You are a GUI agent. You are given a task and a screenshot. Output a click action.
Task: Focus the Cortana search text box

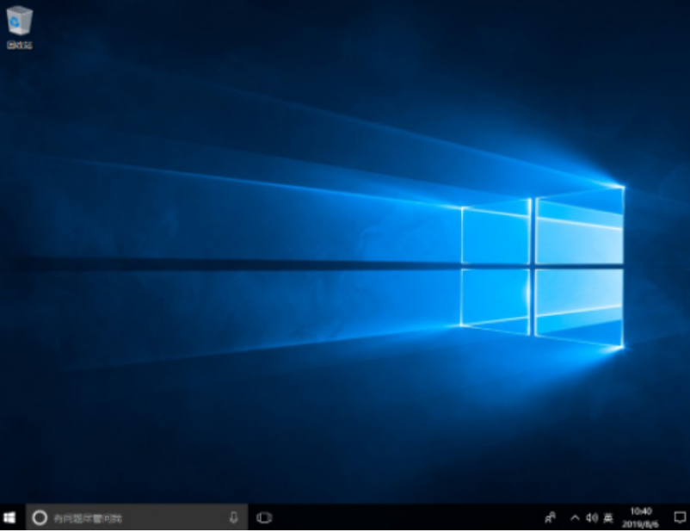click(129, 517)
